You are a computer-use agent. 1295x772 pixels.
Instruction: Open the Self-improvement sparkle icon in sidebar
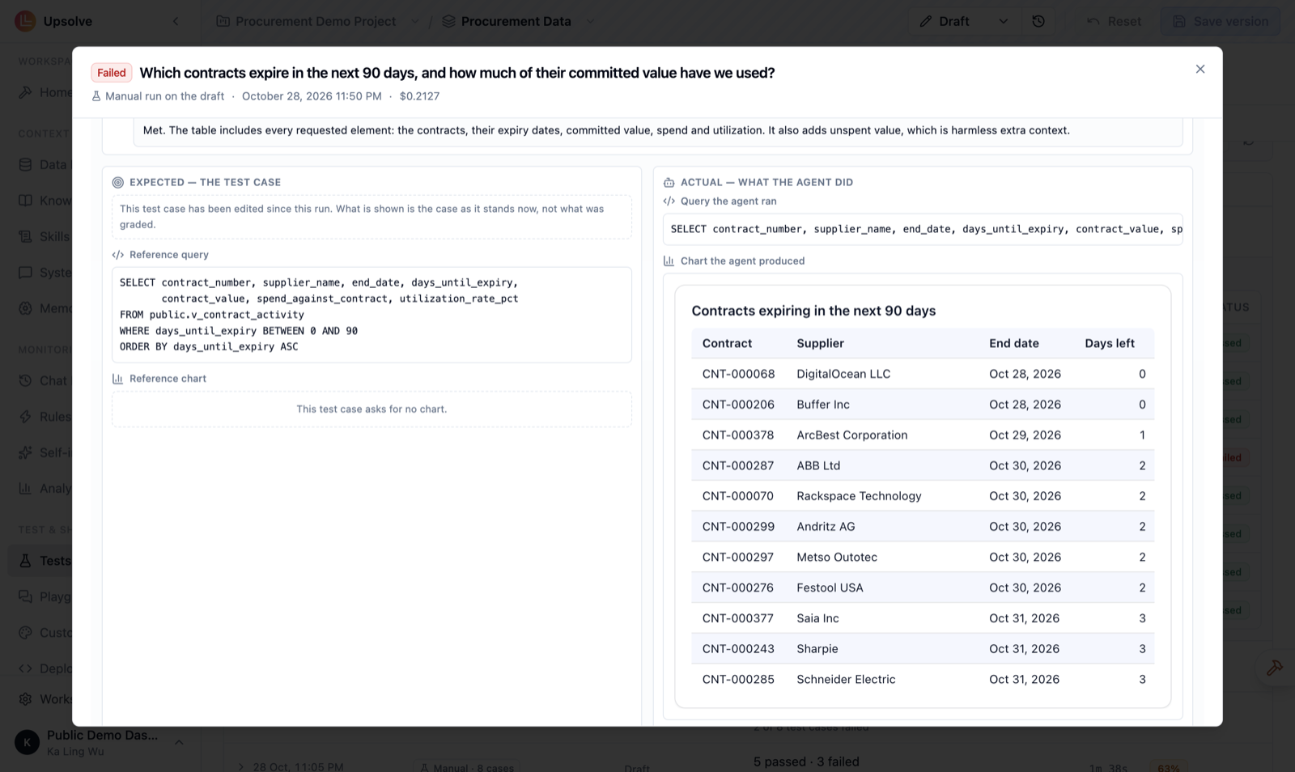(x=25, y=452)
